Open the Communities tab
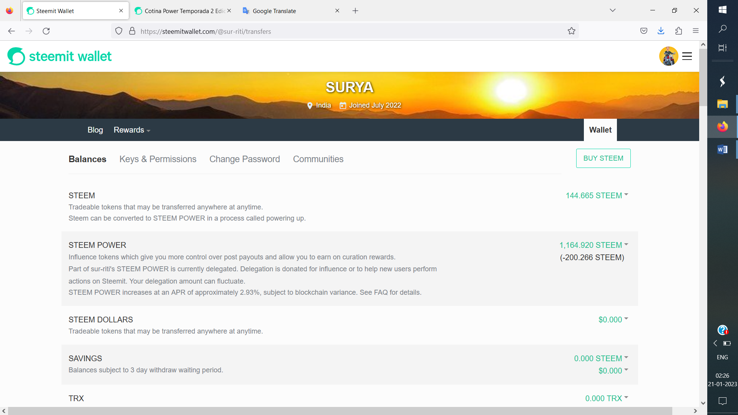738x415 pixels. click(318, 159)
